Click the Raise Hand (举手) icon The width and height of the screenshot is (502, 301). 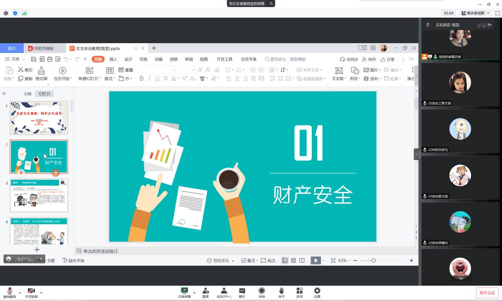pyautogui.click(x=281, y=291)
